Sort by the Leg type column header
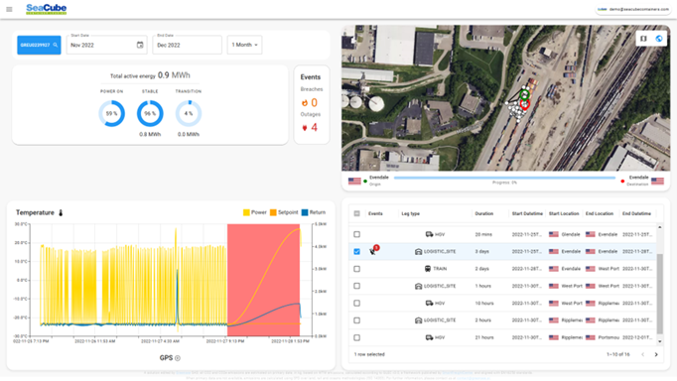The image size is (677, 381). [x=410, y=213]
